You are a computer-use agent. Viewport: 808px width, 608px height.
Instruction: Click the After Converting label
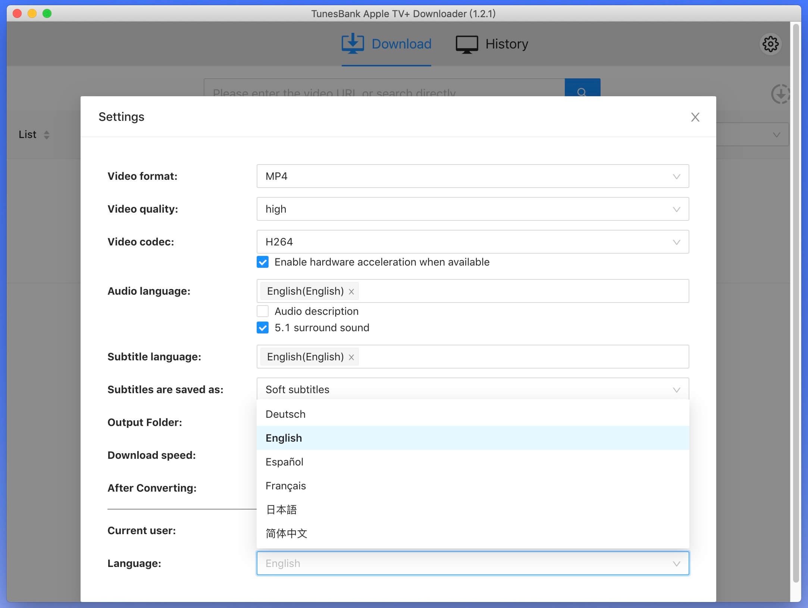(x=152, y=488)
